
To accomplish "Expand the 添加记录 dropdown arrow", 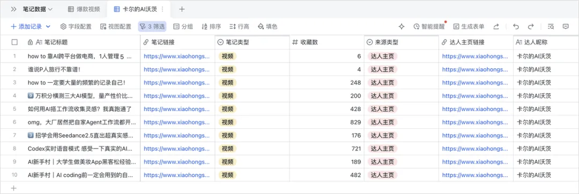I will click(x=48, y=27).
